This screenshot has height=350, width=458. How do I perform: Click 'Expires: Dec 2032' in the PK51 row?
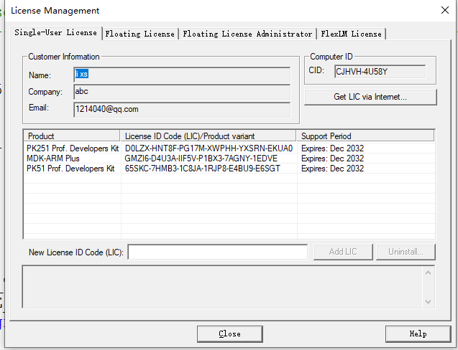[x=332, y=169]
